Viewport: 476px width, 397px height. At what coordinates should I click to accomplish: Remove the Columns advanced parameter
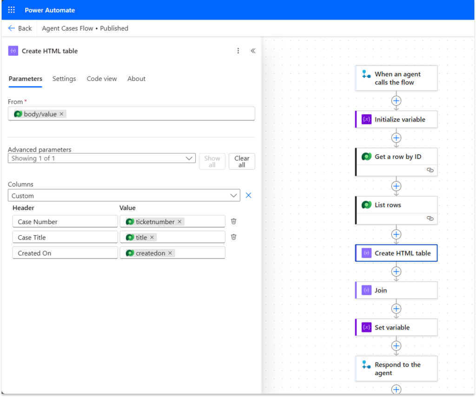click(x=248, y=195)
